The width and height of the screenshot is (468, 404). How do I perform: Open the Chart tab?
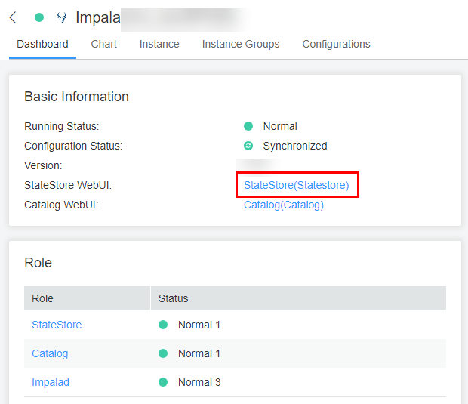click(x=104, y=45)
